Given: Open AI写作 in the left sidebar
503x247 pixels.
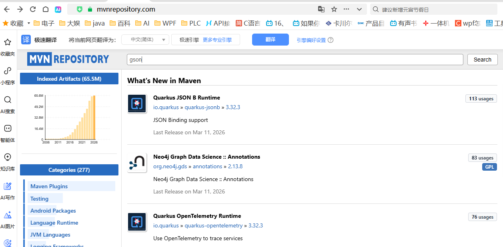Looking at the screenshot, I should point(8,191).
